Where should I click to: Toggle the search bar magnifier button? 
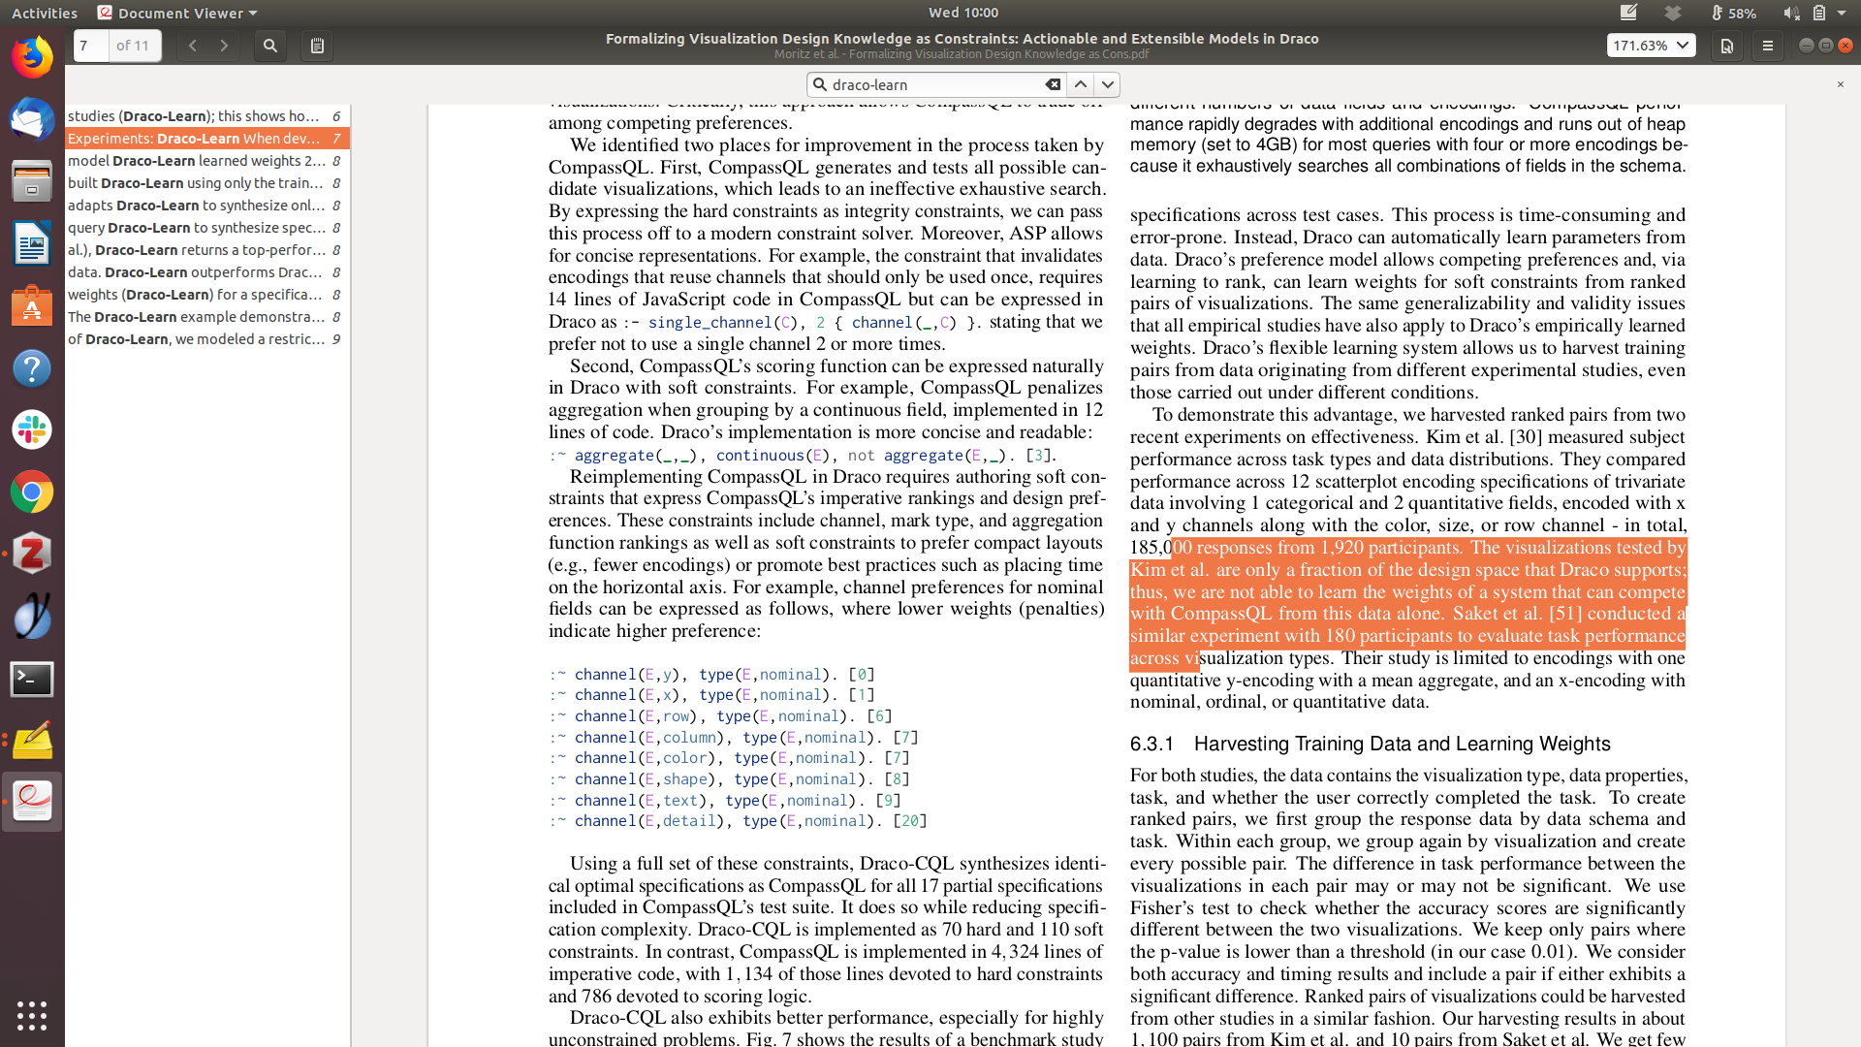click(x=270, y=46)
